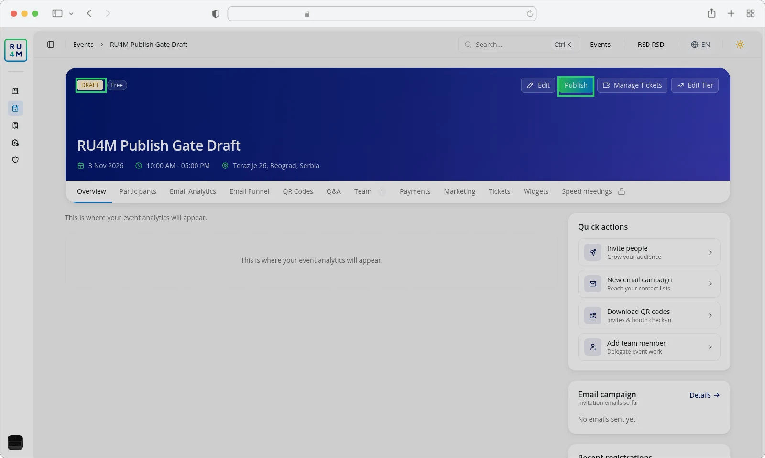Viewport: 765px width, 458px height.
Task: Open a new Safari tab with the plus icon
Action: point(731,13)
